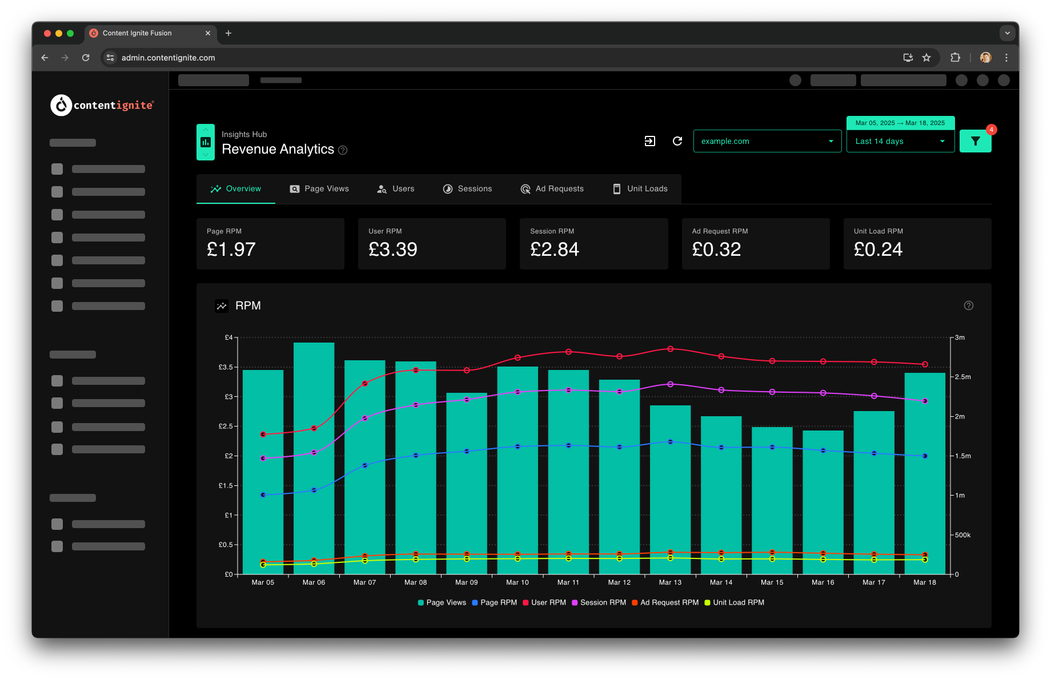
Task: Click the refresh data icon
Action: pos(677,141)
